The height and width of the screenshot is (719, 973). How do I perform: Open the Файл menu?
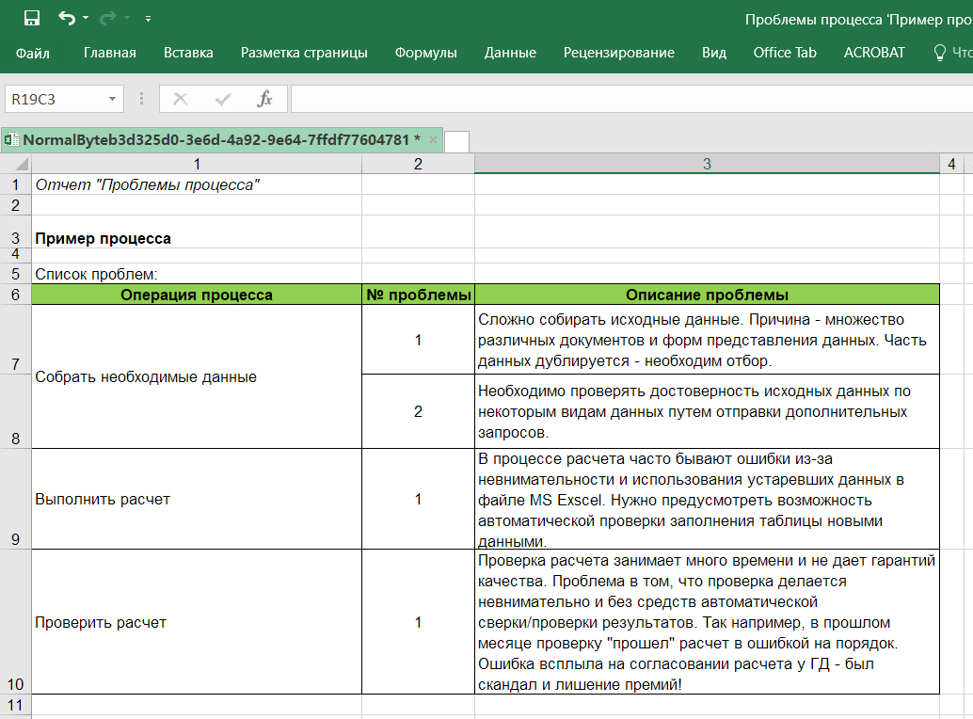tap(33, 53)
